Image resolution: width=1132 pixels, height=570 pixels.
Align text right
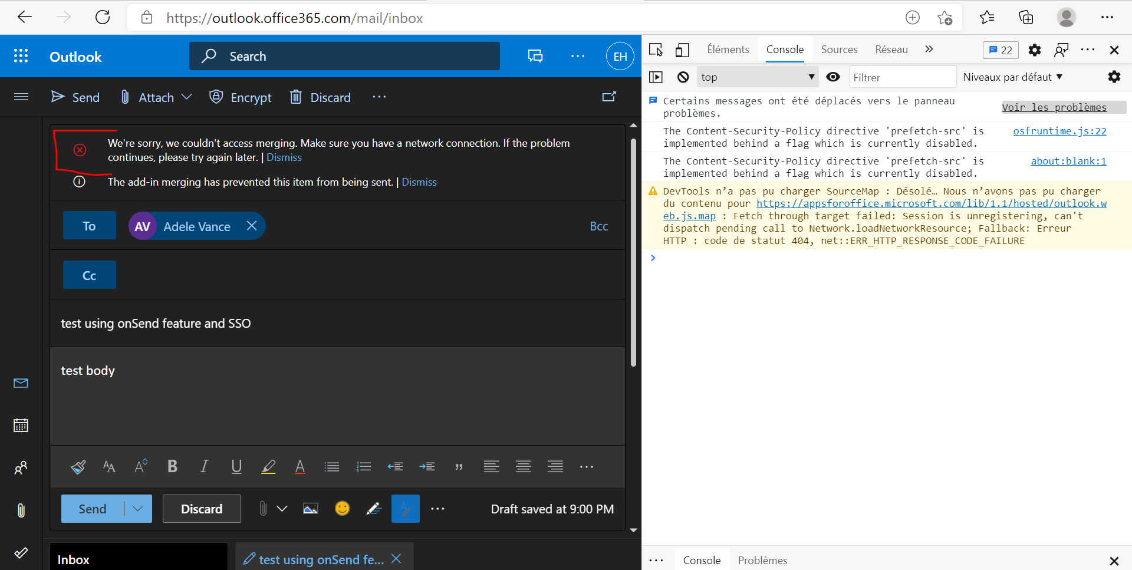[x=555, y=467]
